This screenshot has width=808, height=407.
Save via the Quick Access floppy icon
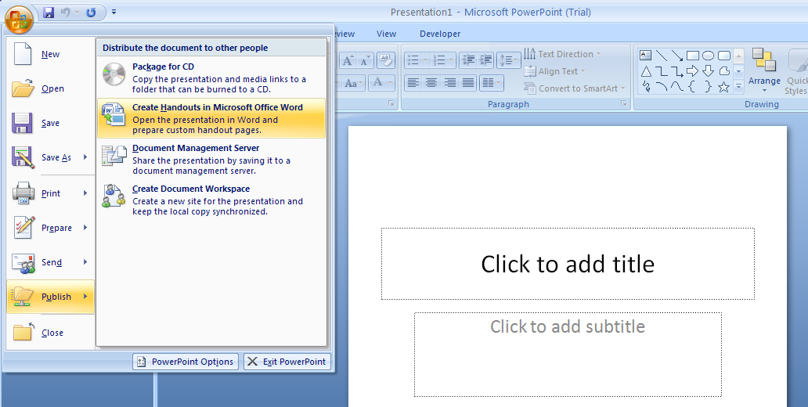49,13
